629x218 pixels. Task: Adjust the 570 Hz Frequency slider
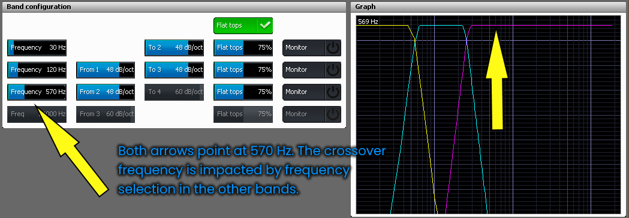click(x=37, y=92)
